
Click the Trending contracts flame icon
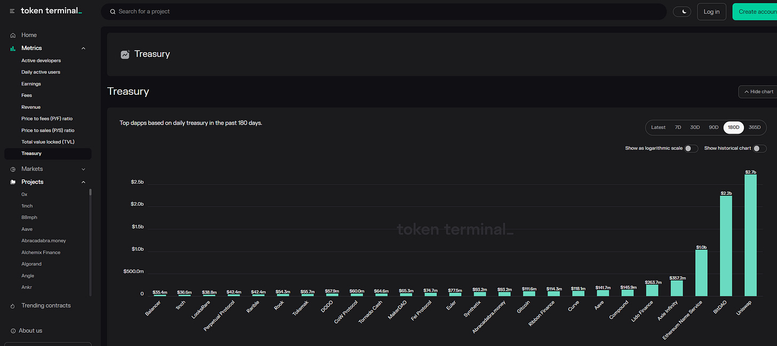(13, 306)
